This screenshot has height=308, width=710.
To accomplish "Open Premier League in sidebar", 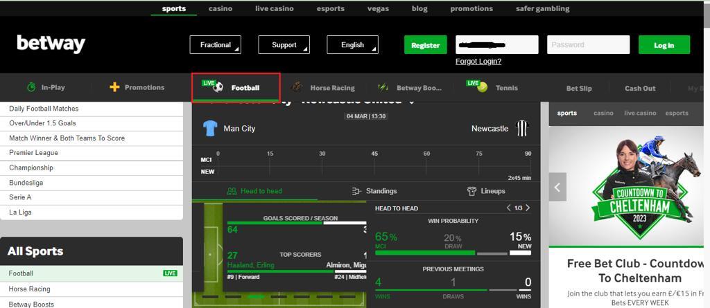I will pos(91,153).
